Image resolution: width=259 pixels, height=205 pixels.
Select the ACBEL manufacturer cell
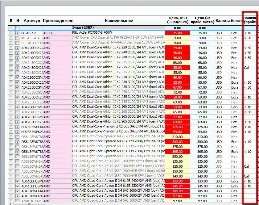point(57,33)
